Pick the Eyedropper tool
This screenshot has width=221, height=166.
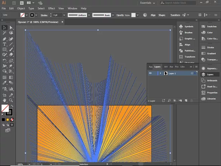tap(5, 82)
